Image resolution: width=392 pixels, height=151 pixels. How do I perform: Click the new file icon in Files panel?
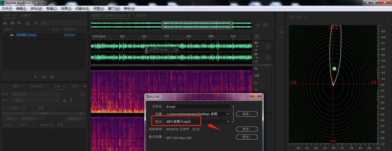(x=20, y=23)
